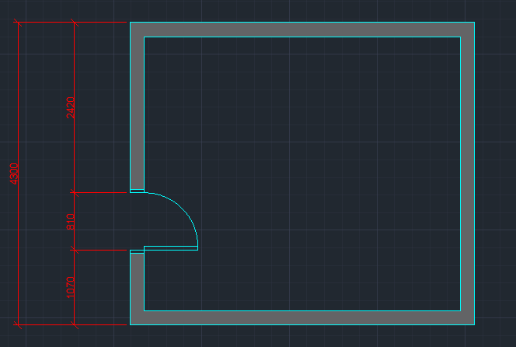The height and width of the screenshot is (347, 516).
Task: Click the bottom gray wall
Action: (302, 317)
